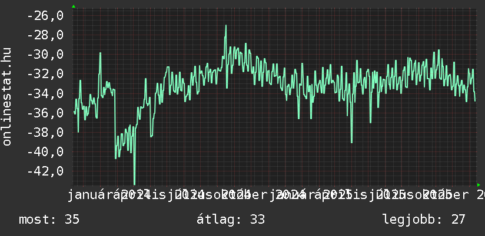Click the -34,0 y-axis label

tap(45, 93)
